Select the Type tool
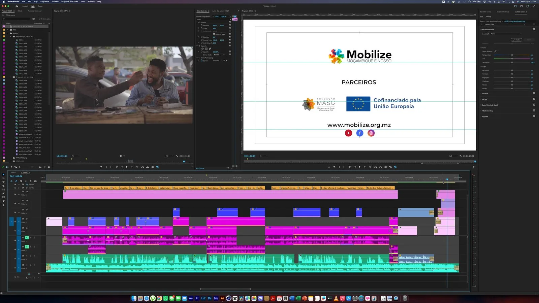 click(x=3, y=205)
